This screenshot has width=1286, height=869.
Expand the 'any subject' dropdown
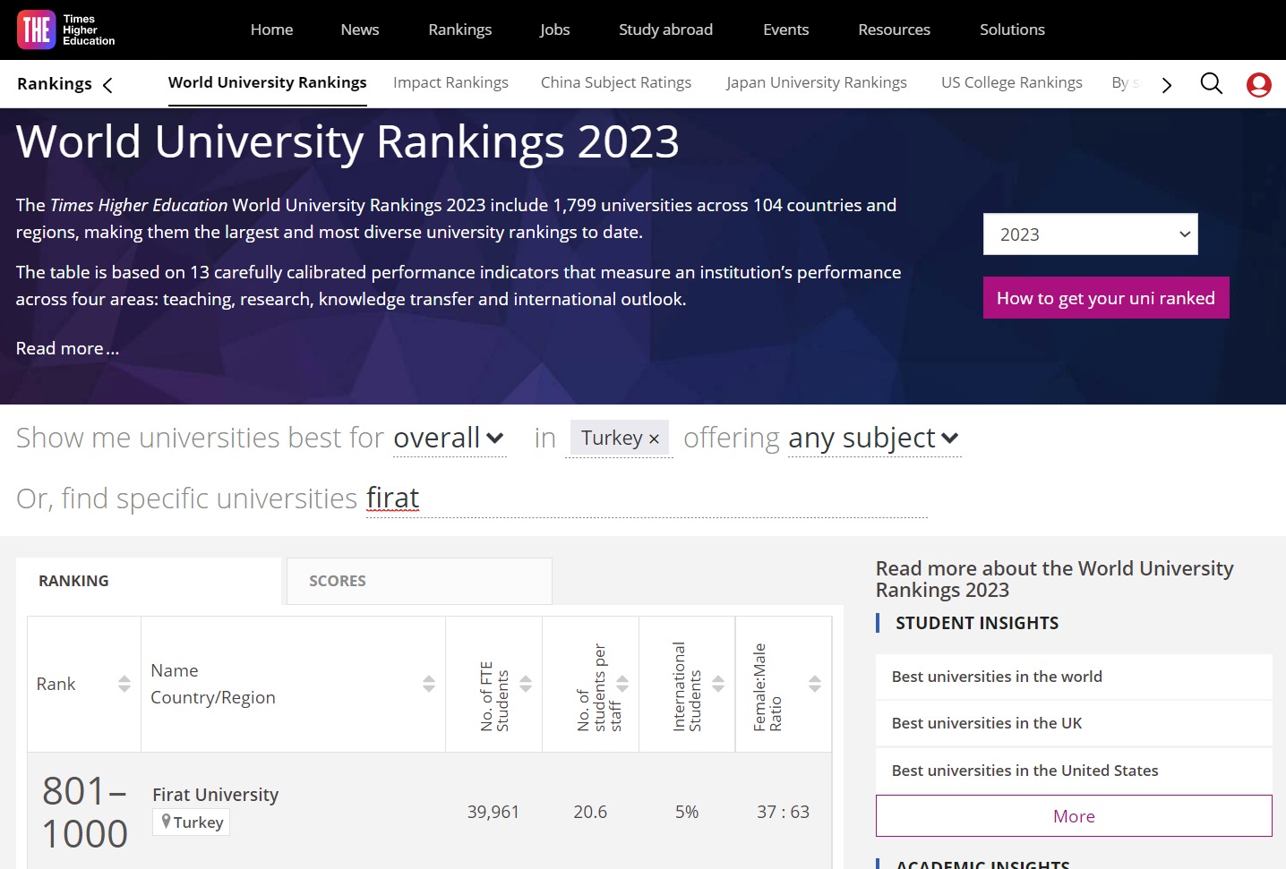(874, 439)
